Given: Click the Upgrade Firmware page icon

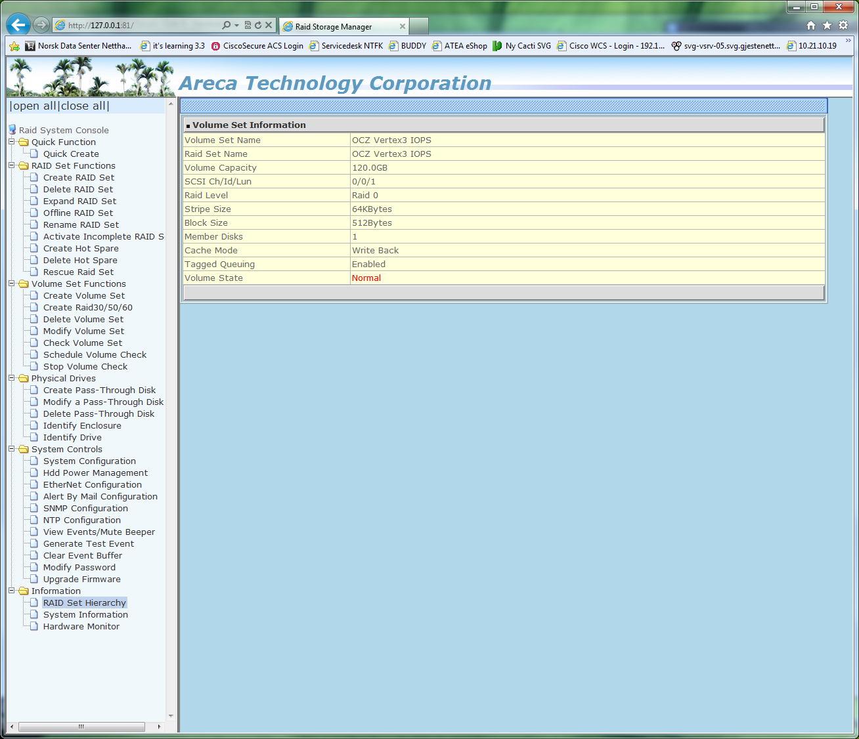Looking at the screenshot, I should [35, 579].
